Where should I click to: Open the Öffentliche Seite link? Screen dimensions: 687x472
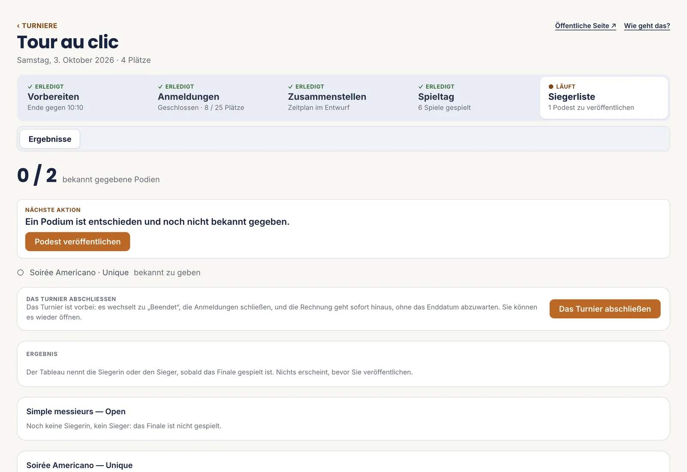coord(586,26)
